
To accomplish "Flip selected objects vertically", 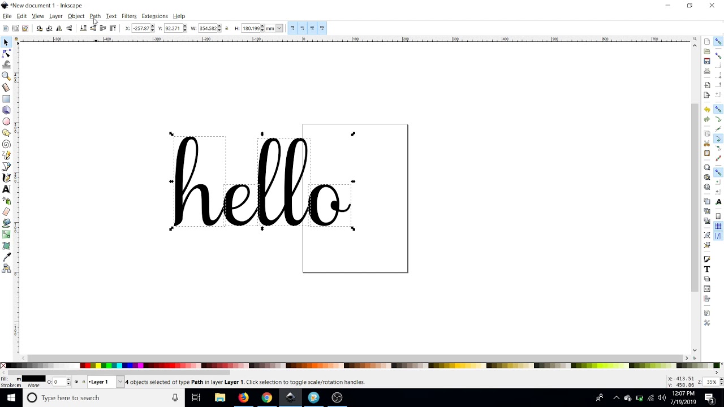I will [69, 28].
